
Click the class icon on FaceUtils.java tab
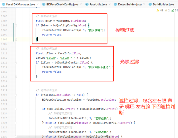(87, 5)
